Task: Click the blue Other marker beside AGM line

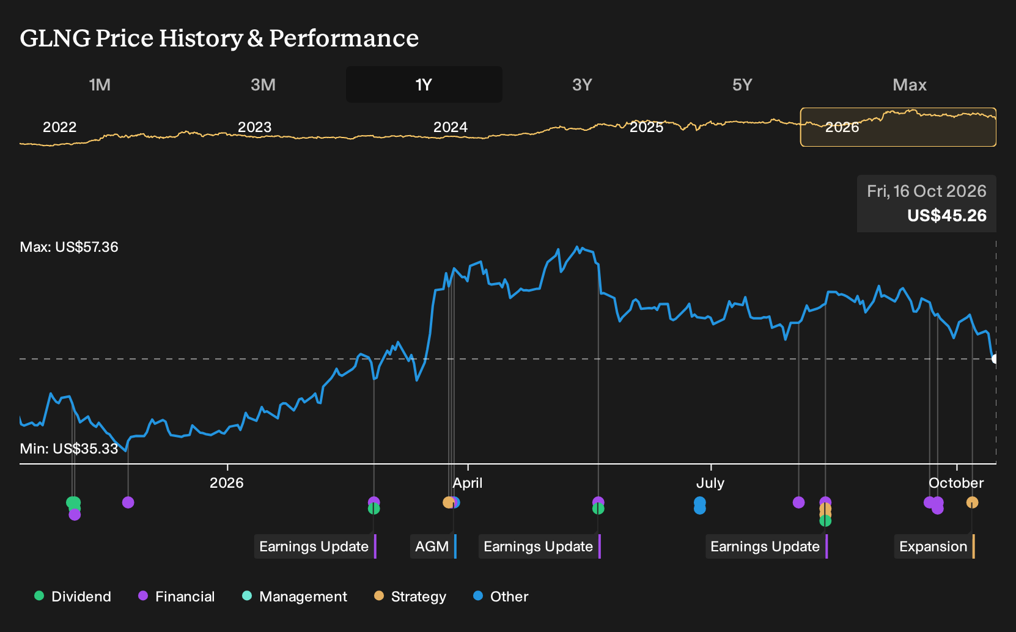Action: (455, 502)
